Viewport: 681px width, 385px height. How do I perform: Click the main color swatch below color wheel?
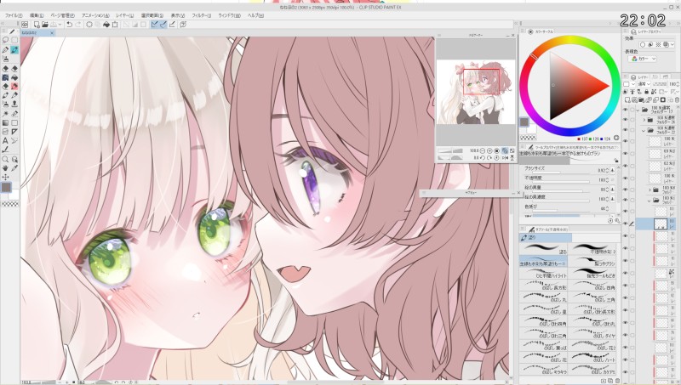click(524, 122)
